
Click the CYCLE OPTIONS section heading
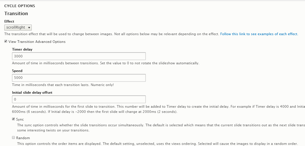click(20, 6)
